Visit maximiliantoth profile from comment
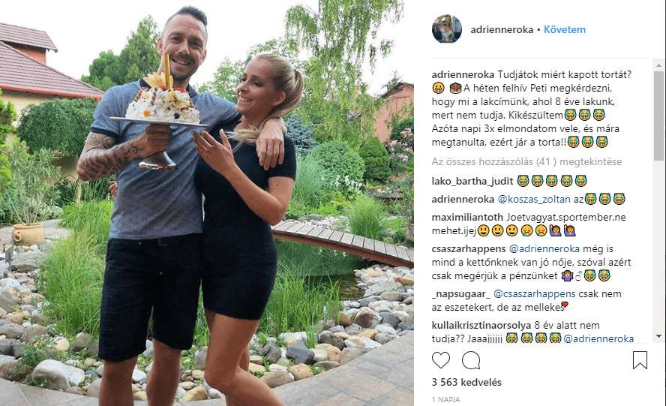 pyautogui.click(x=467, y=217)
